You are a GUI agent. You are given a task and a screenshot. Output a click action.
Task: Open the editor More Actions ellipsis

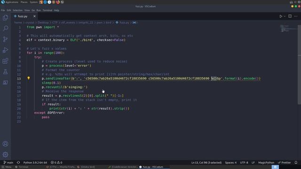click(296, 16)
